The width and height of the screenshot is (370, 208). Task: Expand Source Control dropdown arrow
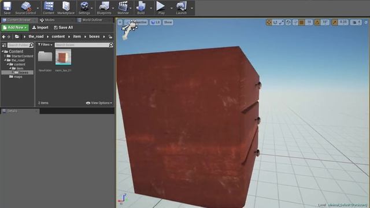(x=38, y=8)
